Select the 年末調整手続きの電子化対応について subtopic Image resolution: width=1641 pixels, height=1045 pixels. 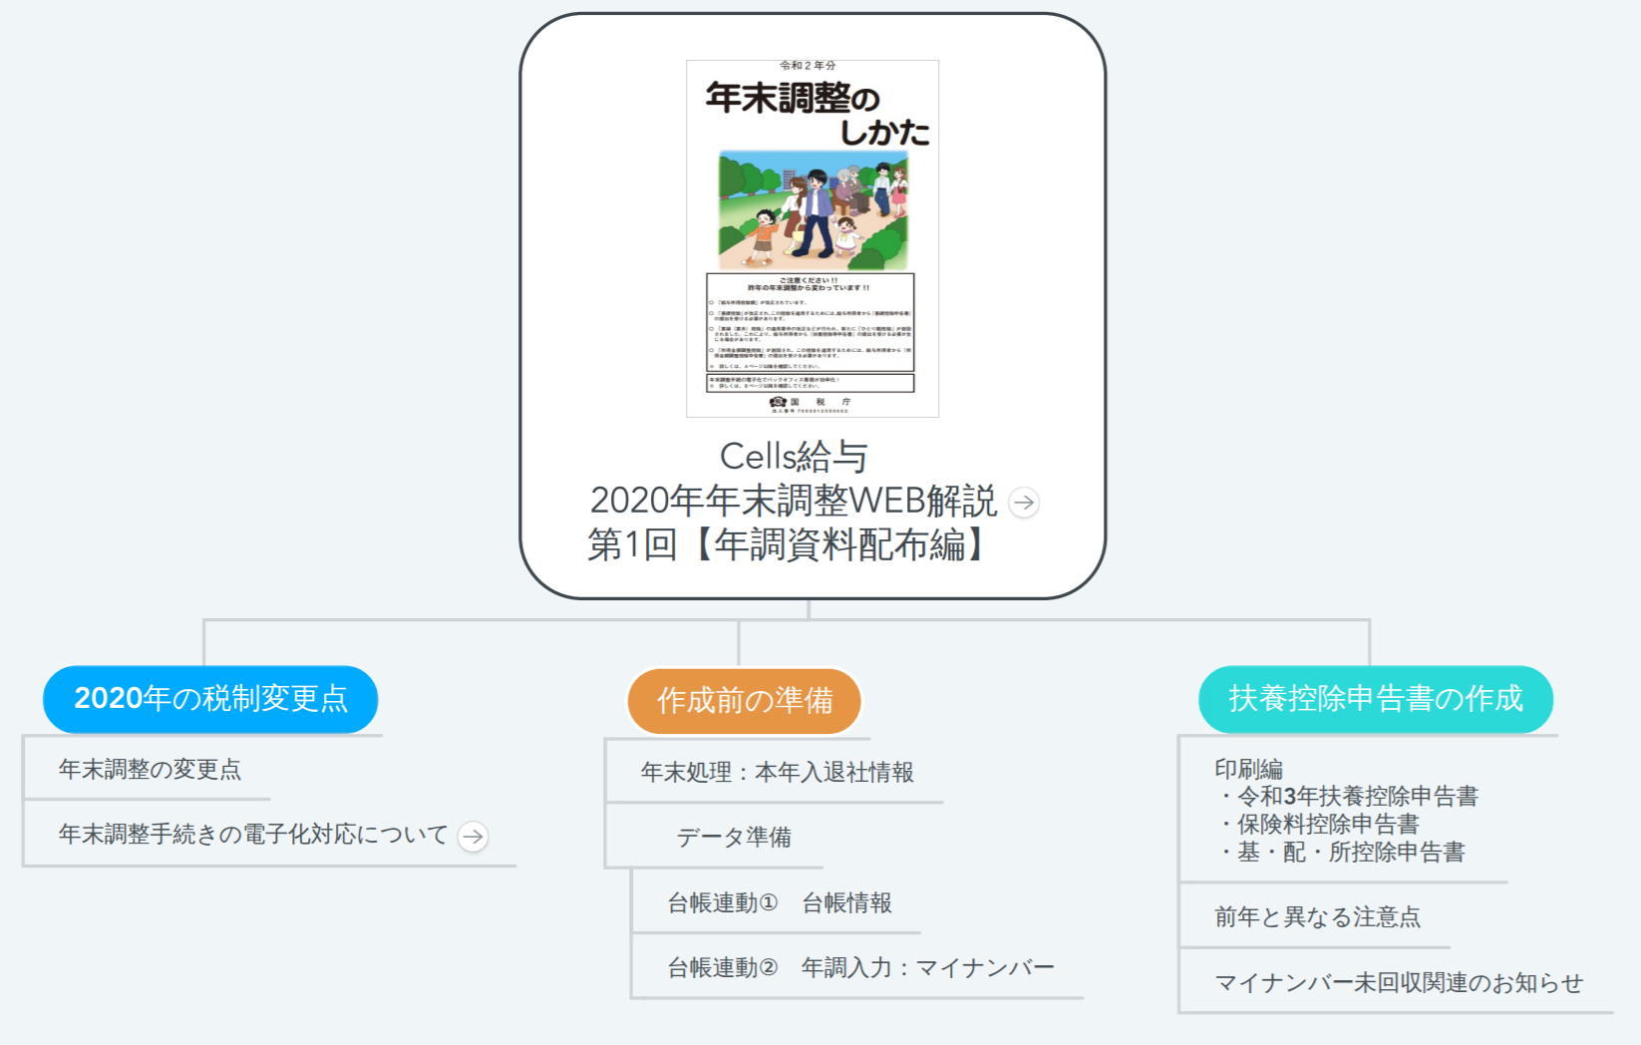(x=253, y=835)
